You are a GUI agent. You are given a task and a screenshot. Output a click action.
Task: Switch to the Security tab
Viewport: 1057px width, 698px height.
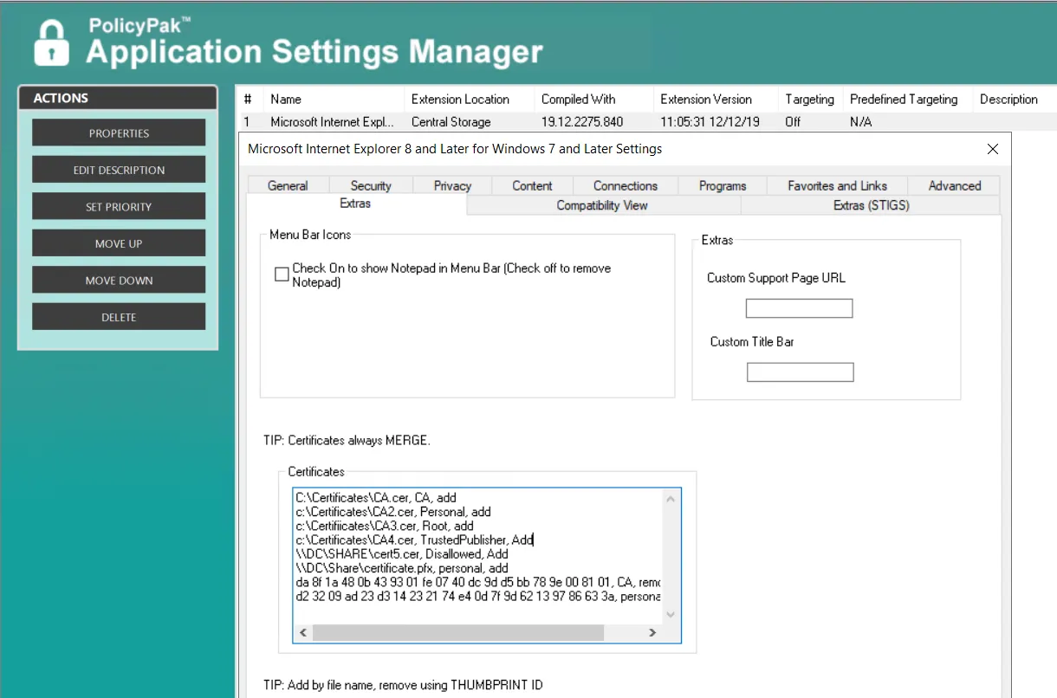click(371, 185)
